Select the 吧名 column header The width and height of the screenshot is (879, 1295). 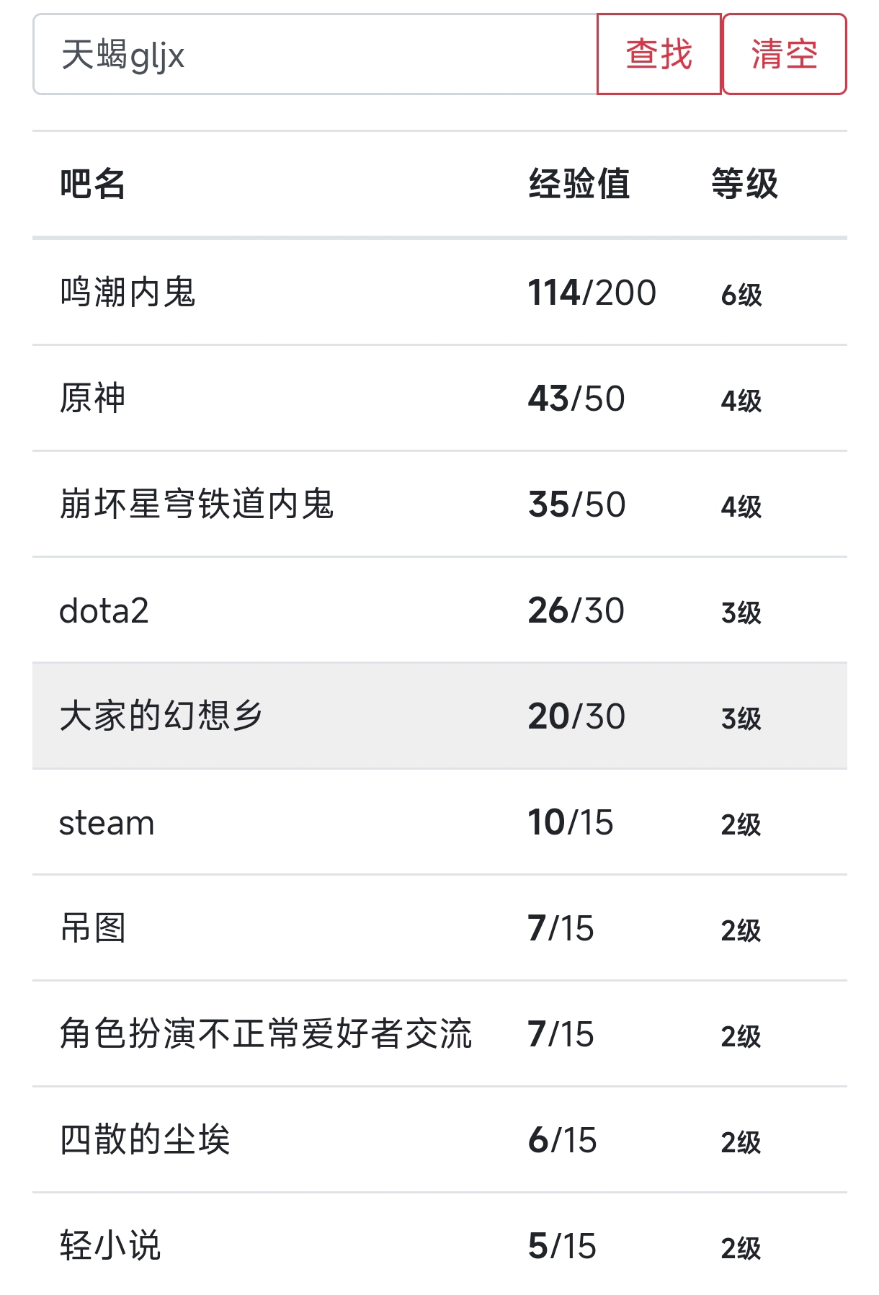coord(92,184)
